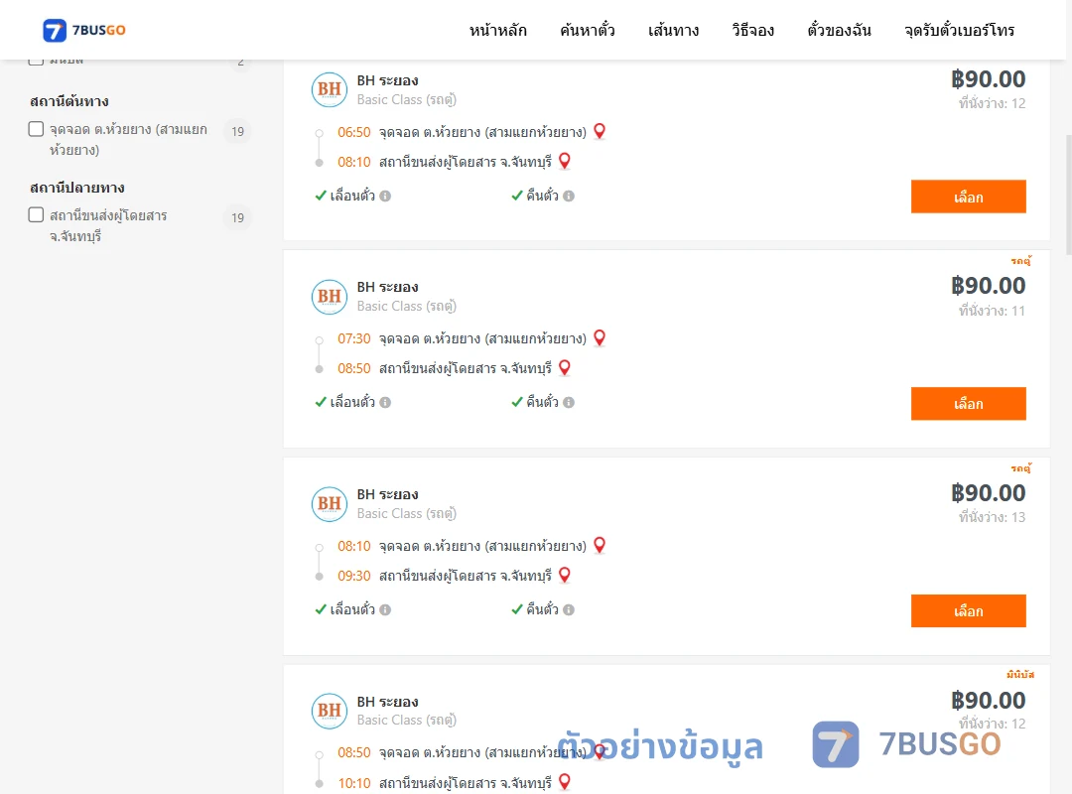Open map pin for 08:10 arrival station in the first trip card

coord(565,162)
